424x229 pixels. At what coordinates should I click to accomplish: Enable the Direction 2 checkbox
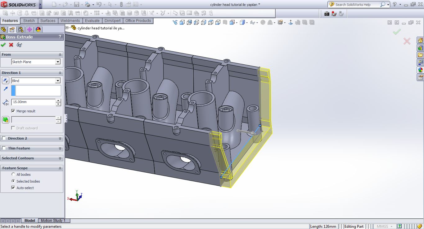4,138
